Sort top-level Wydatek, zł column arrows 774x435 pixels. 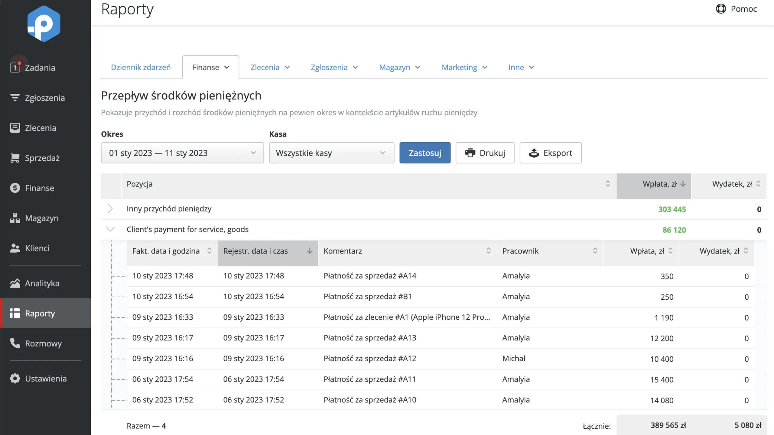758,184
